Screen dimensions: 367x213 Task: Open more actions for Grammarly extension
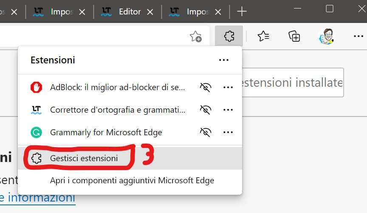[228, 132]
